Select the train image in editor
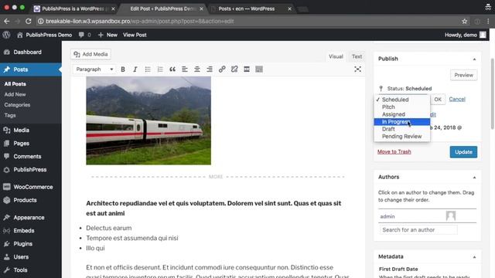Image resolution: width=495 pixels, height=278 pixels. click(x=148, y=120)
